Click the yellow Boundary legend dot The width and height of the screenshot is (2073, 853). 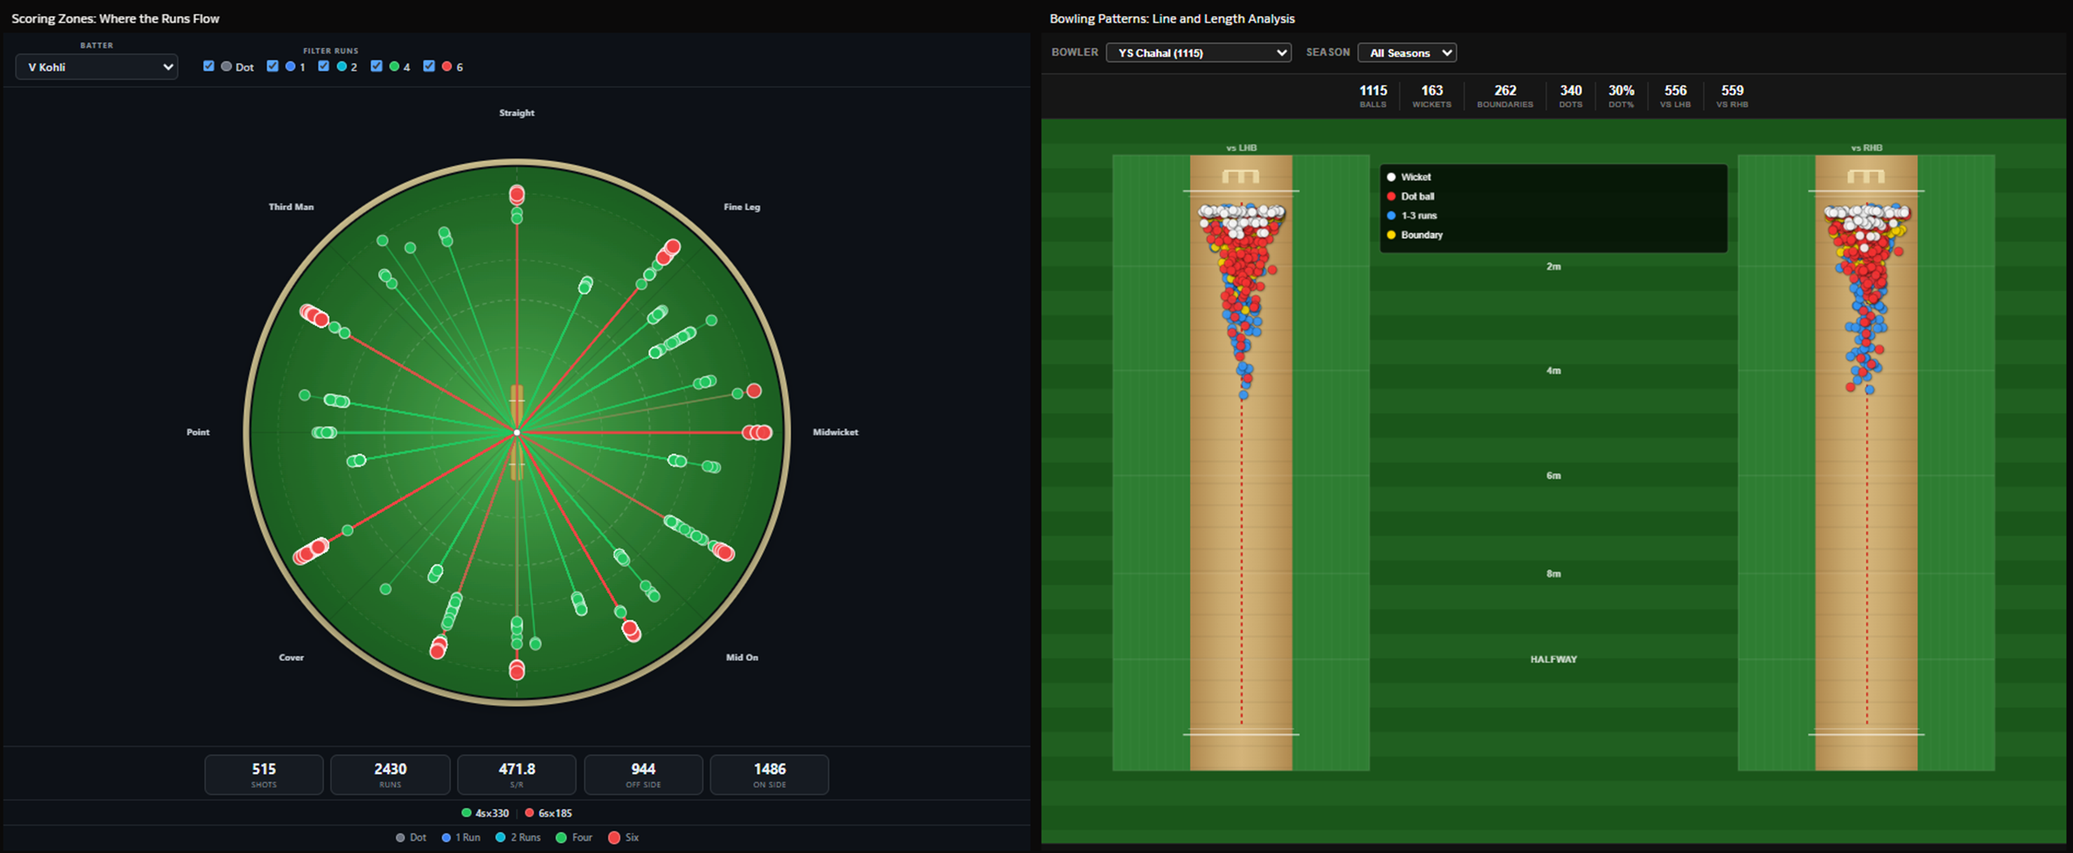click(x=1390, y=234)
